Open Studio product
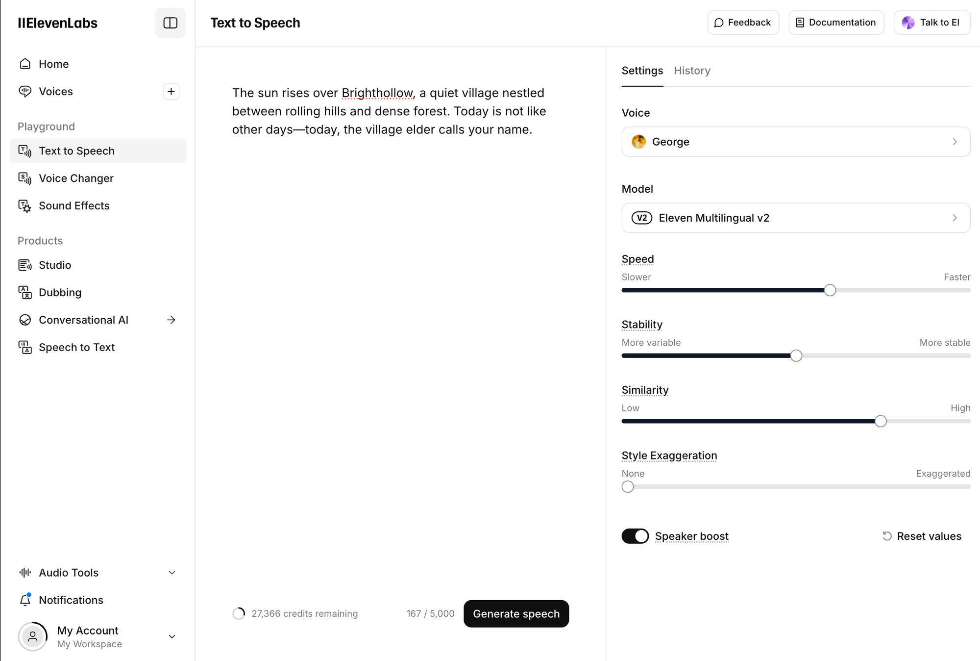 (98, 265)
